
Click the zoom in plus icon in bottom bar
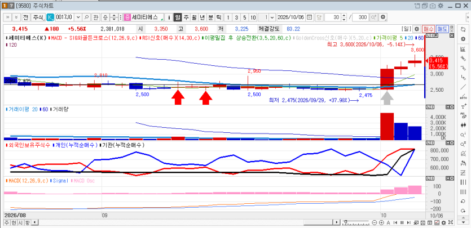point(381,222)
